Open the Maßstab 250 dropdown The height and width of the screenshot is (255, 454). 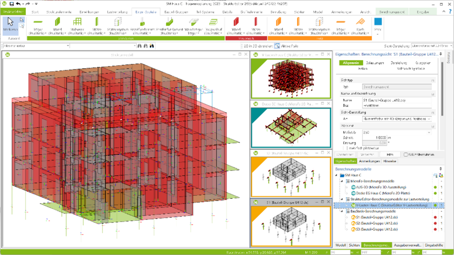click(x=429, y=132)
